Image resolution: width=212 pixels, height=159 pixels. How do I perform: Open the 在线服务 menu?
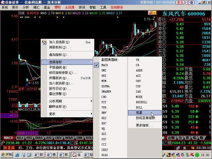pos(117,7)
